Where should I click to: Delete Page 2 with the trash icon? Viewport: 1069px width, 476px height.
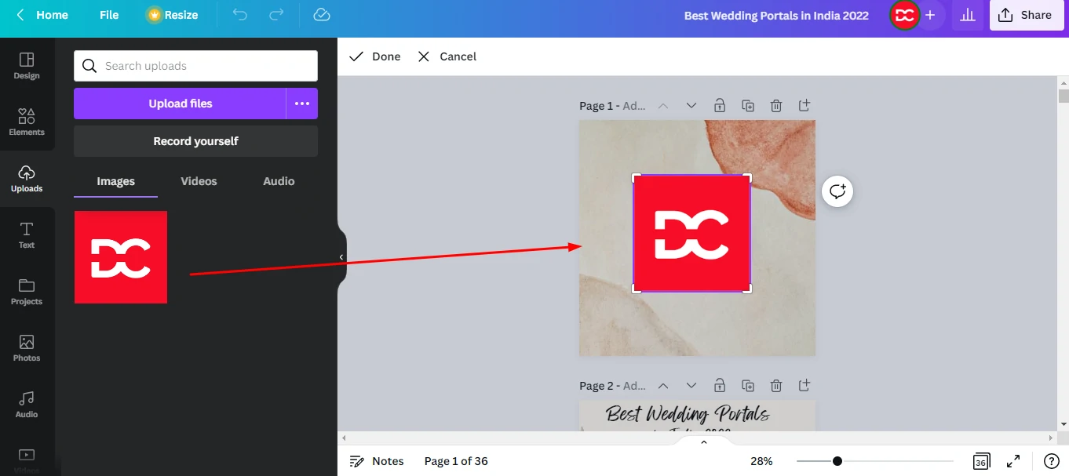(776, 386)
